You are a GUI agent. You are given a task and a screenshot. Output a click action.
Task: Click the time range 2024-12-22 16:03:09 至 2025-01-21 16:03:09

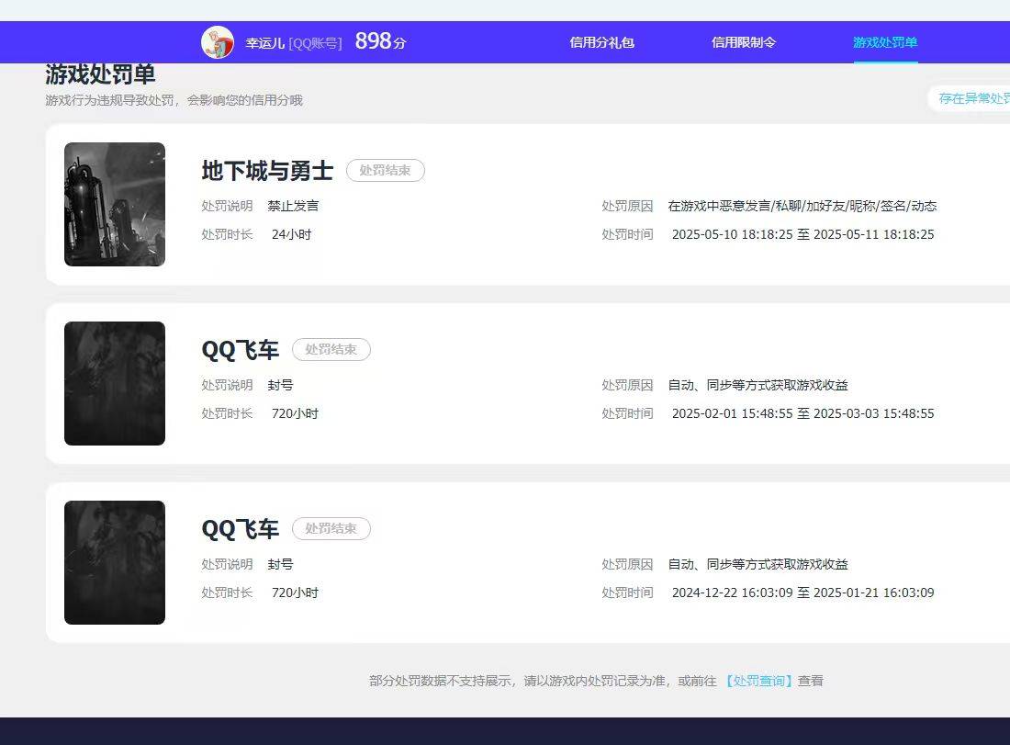pos(802,593)
